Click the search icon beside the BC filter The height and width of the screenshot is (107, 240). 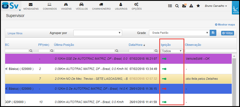31,51
